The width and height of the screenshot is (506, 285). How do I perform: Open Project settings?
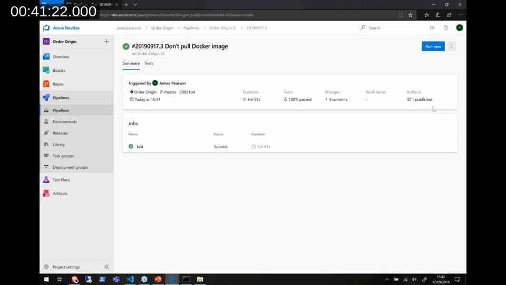coord(66,267)
